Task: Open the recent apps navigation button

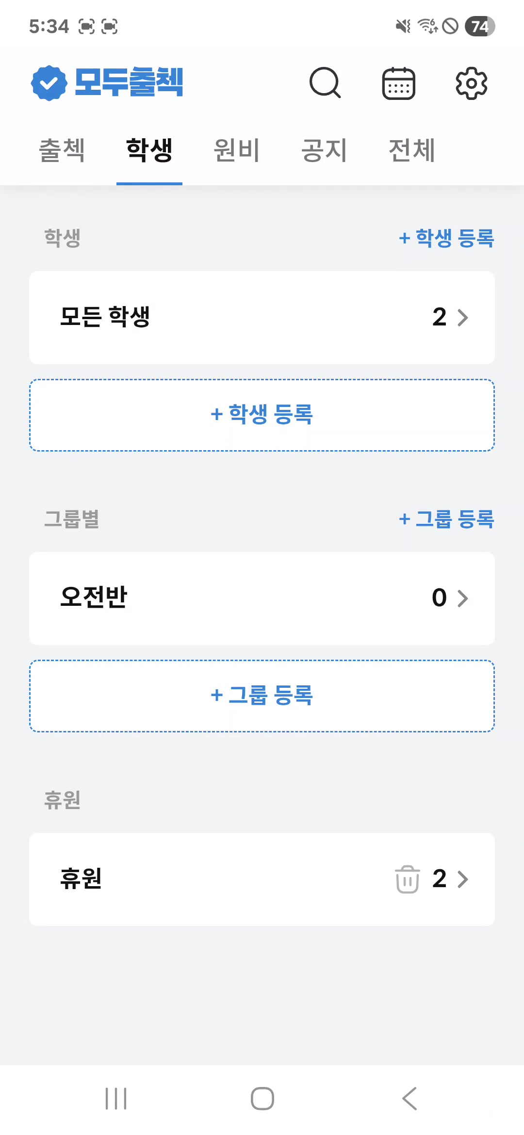Action: (x=116, y=1098)
